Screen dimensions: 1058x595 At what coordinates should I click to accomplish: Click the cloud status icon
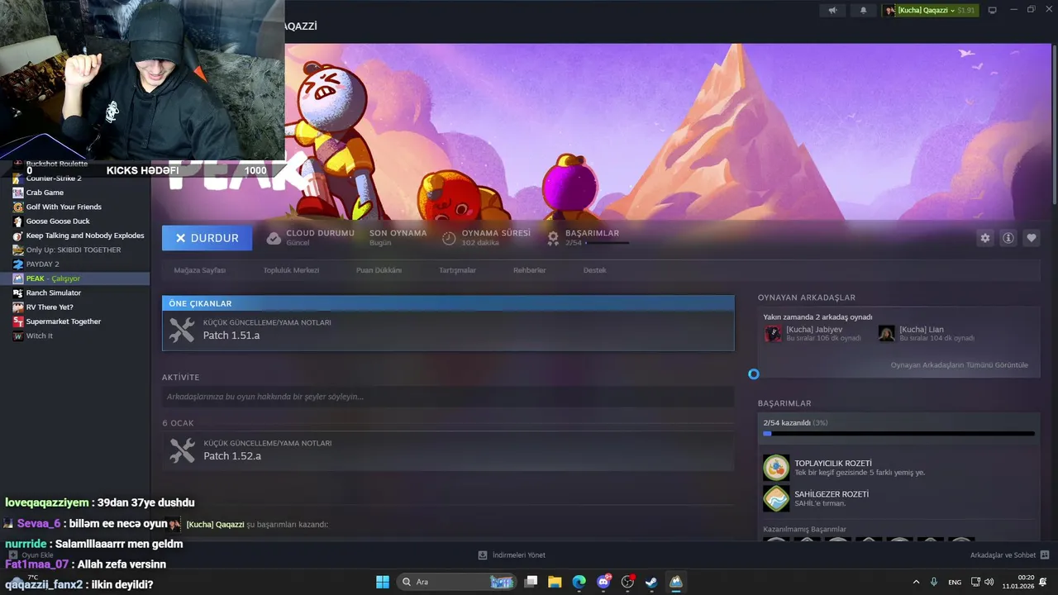pyautogui.click(x=274, y=238)
